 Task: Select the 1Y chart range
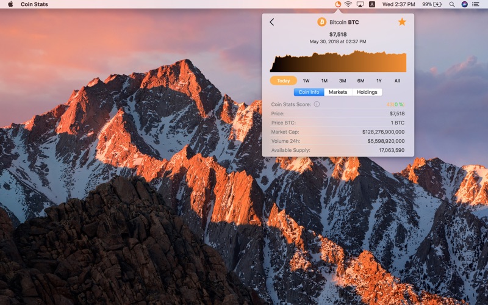tap(379, 81)
